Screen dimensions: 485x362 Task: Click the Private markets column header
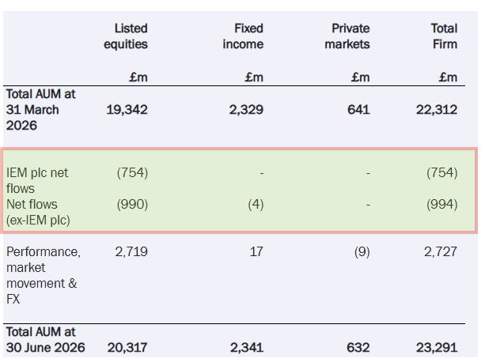pyautogui.click(x=347, y=36)
